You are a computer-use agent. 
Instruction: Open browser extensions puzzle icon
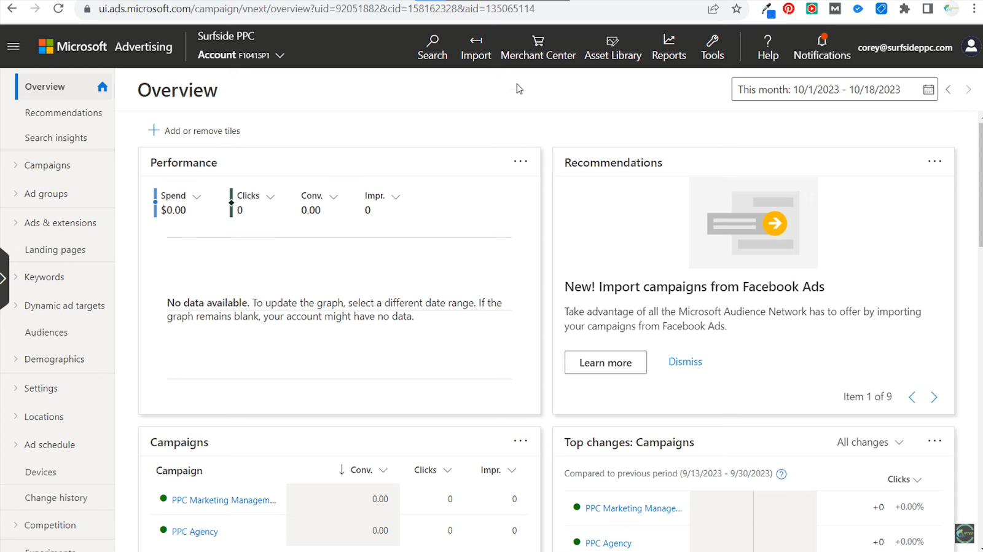[904, 9]
